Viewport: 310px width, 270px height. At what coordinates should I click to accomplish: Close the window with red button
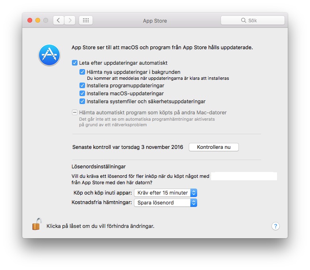pyautogui.click(x=30, y=20)
